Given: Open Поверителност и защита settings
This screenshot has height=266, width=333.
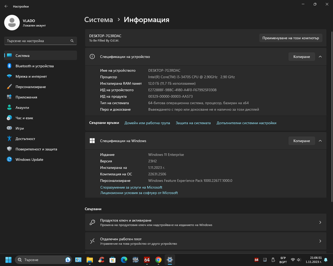Looking at the screenshot, I should coord(41,149).
